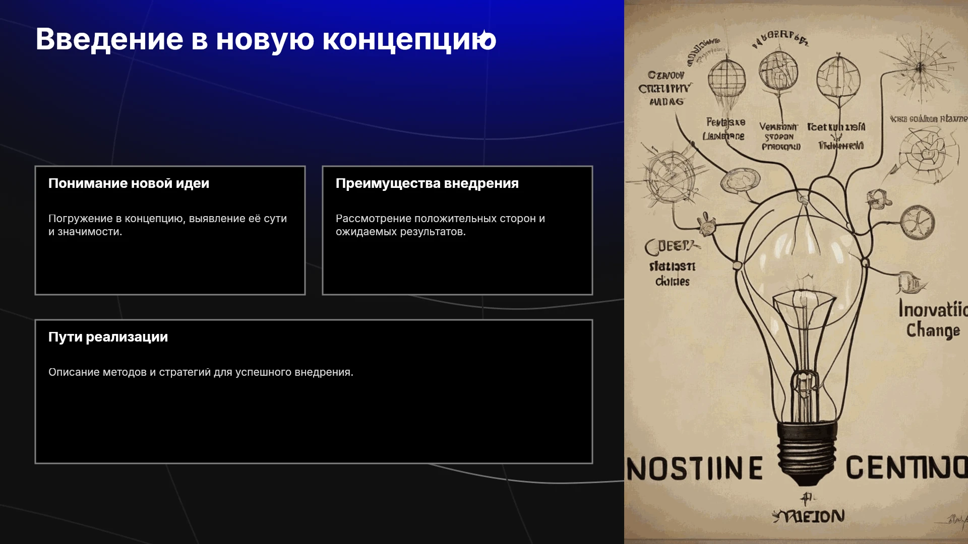Click the "CENTINO" text right of bulb base

pyautogui.click(x=906, y=467)
